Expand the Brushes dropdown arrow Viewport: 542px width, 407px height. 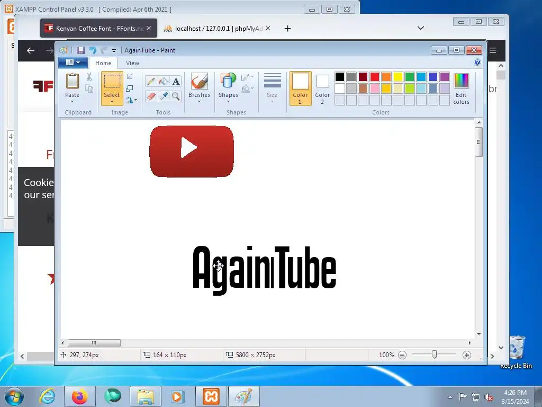coord(199,101)
